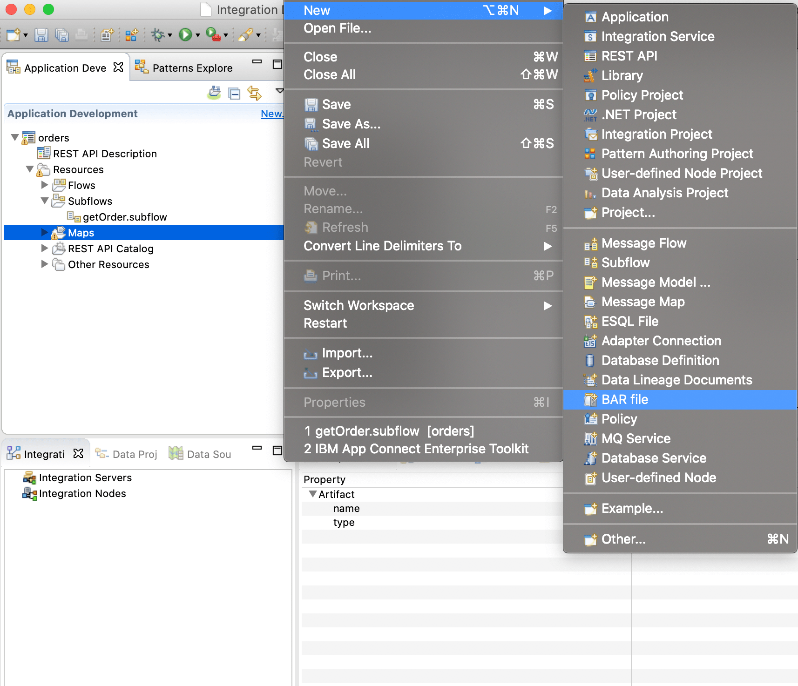Create a new MQ Service
This screenshot has width=798, height=686.
(680, 439)
